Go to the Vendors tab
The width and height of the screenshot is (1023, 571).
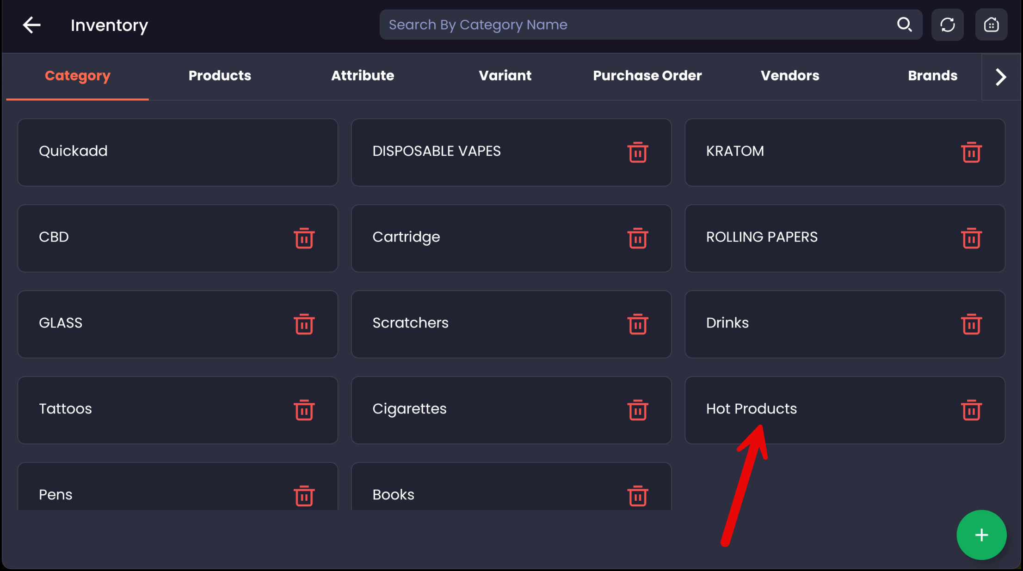[789, 76]
